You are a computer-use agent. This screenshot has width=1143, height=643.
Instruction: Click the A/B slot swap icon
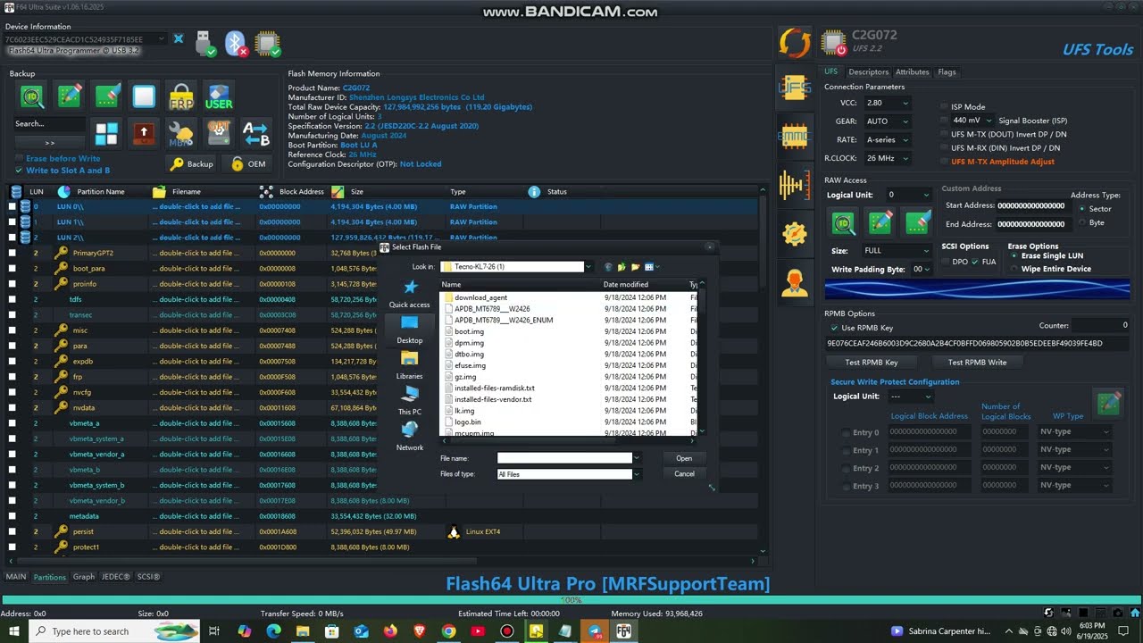click(x=256, y=134)
